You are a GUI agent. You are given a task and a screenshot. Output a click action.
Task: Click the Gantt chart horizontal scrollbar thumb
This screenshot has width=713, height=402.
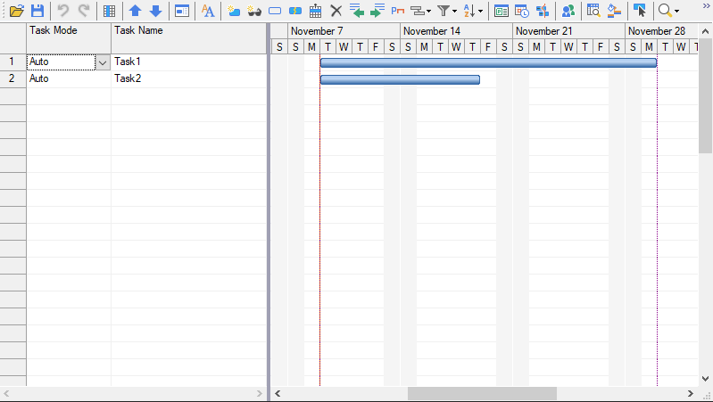[x=482, y=393]
